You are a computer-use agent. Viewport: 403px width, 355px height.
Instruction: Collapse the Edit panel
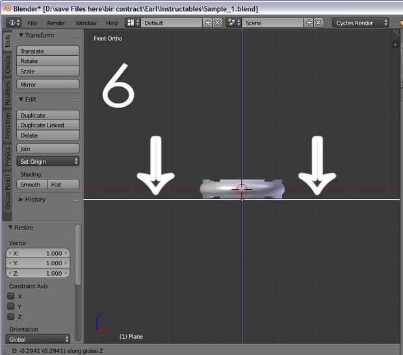21,99
